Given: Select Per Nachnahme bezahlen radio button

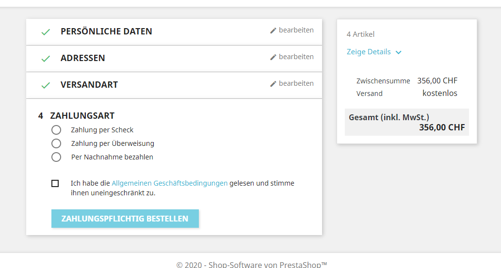Looking at the screenshot, I should [56, 157].
